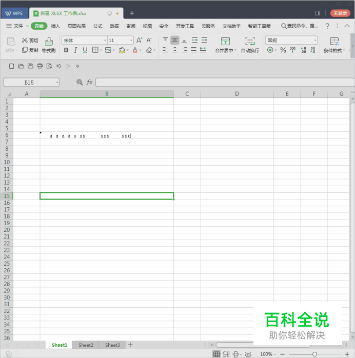
Task: Align text to bottom of cell
Action: [x=184, y=41]
